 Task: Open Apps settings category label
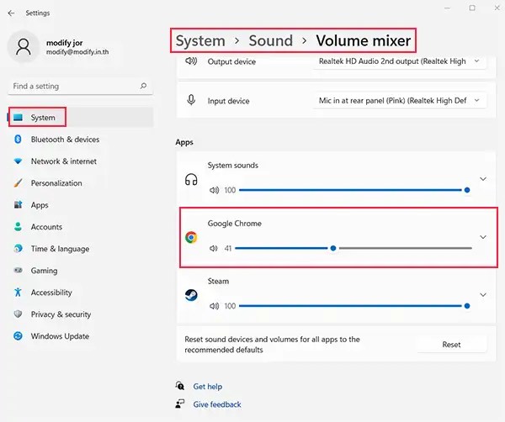pos(40,205)
